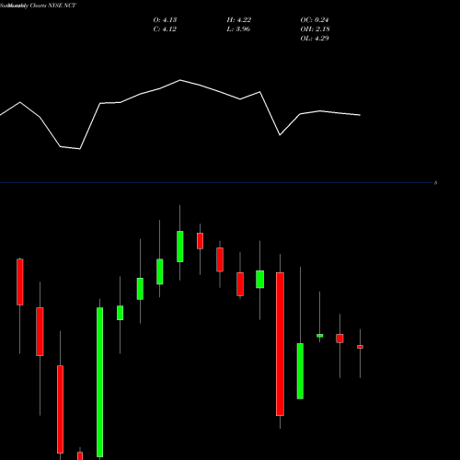The width and height of the screenshot is (460, 460).
Task: Click the 'H: 4.22' high value
Action: 239,20
